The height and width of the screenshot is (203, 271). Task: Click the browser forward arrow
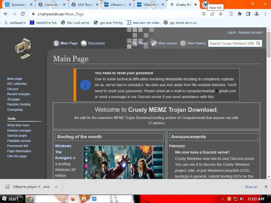click(14, 14)
